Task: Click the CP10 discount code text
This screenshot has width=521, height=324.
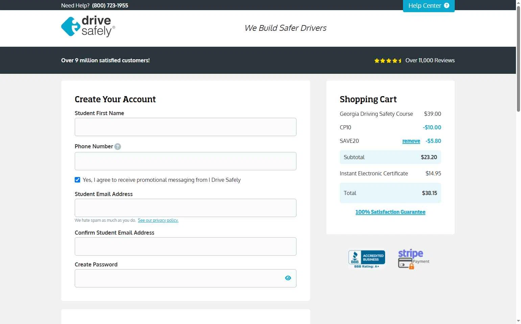Action: (x=346, y=127)
